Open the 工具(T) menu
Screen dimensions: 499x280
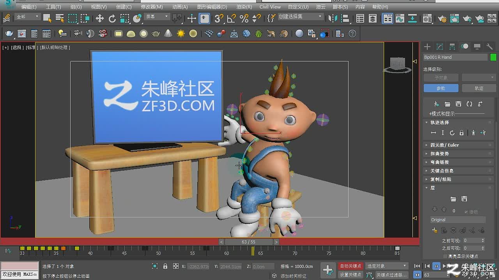[x=53, y=7]
